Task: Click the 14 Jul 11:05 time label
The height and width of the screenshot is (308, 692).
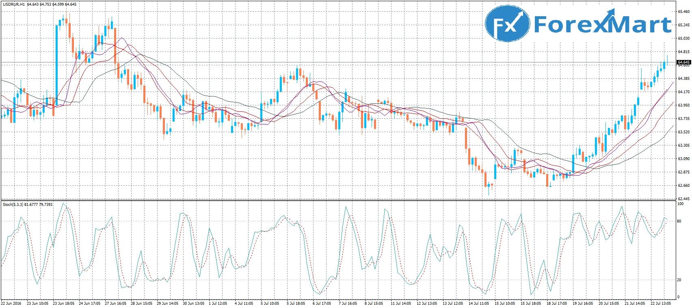Action: [x=479, y=303]
